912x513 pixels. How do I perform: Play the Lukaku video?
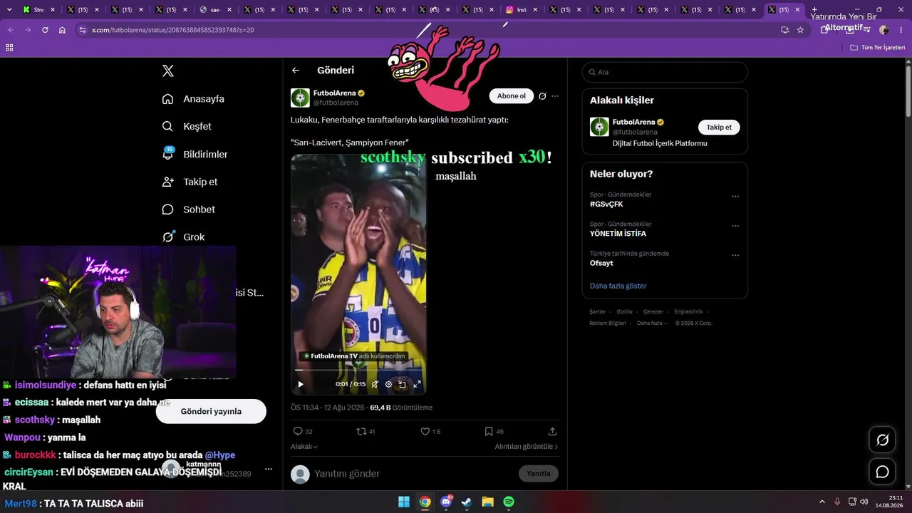(x=301, y=384)
